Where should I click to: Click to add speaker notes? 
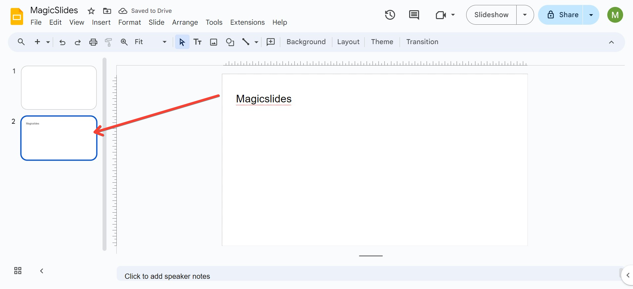pos(167,276)
